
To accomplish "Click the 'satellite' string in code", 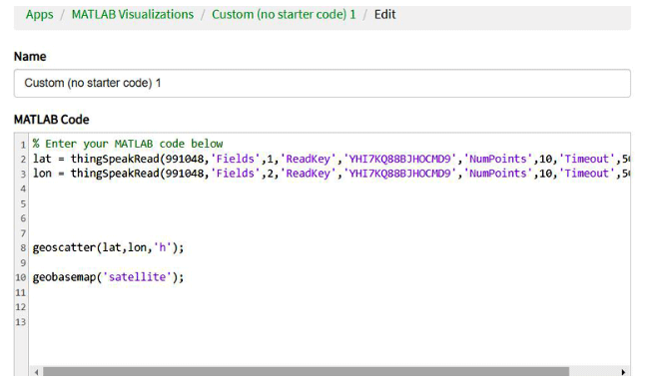I will [138, 277].
